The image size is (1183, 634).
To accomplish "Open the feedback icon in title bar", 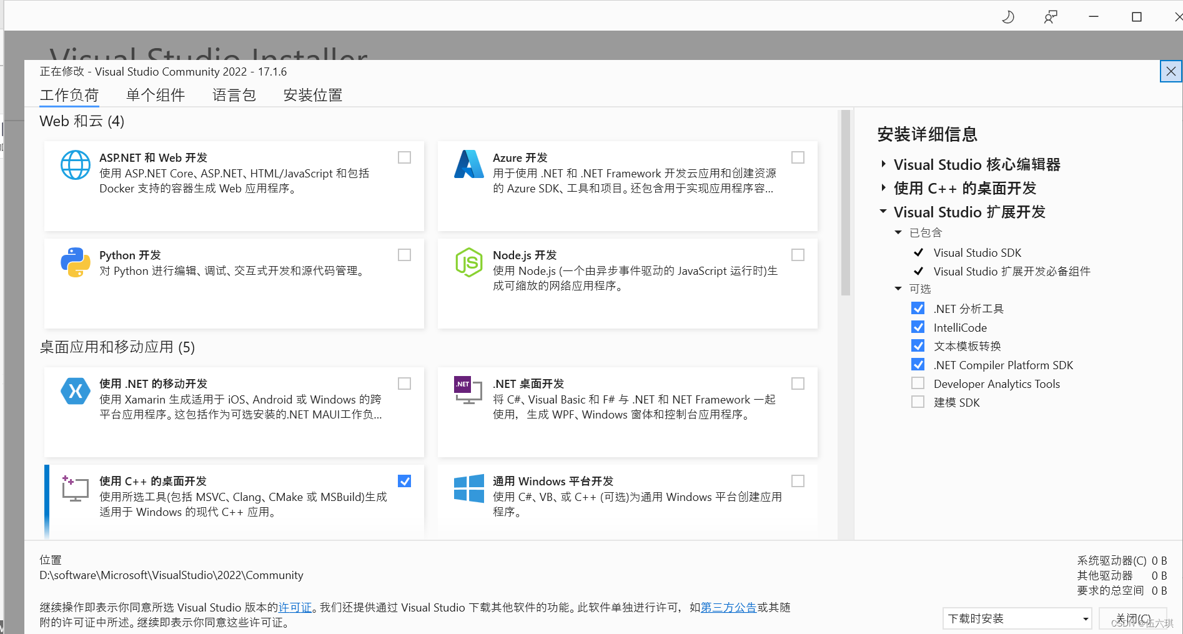I will (x=1051, y=17).
